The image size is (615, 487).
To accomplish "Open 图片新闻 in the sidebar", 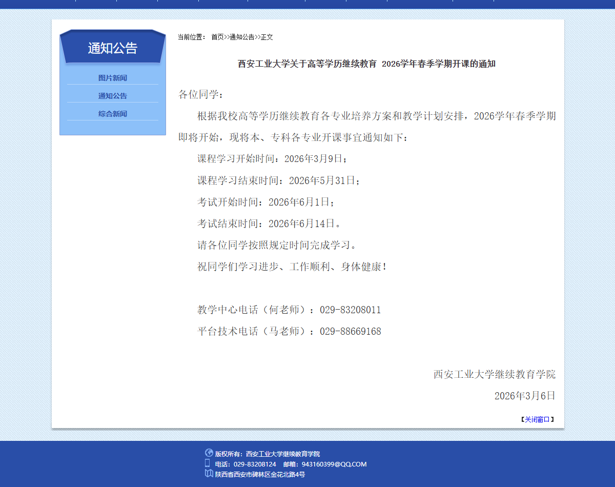I will (113, 78).
